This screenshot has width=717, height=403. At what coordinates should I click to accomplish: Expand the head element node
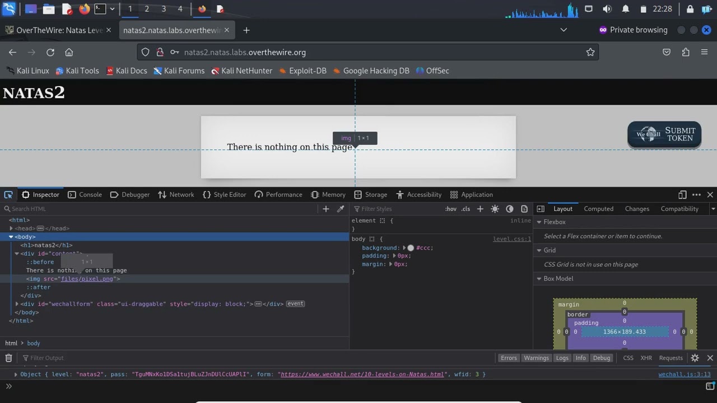(x=11, y=228)
